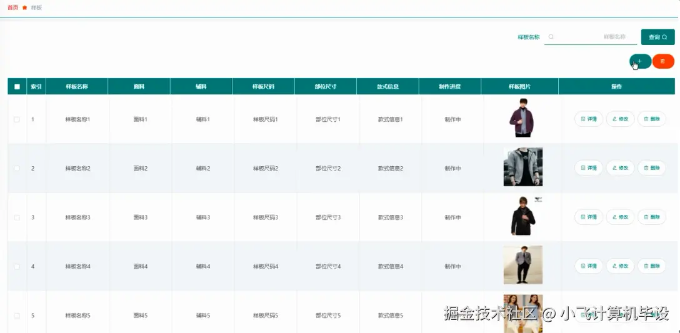
Task: Click the orange trash batch-delete button
Action: tap(663, 61)
